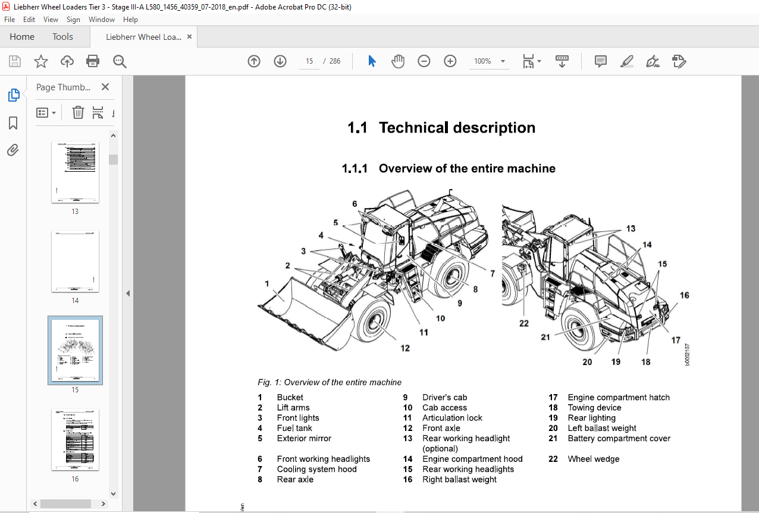Click the 'Bucket' legend entry
The height and width of the screenshot is (513, 759).
[x=290, y=397]
